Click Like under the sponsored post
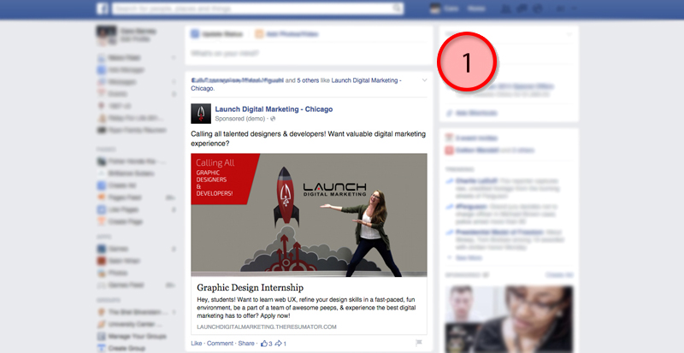Image resolution: width=684 pixels, height=353 pixels. click(x=197, y=344)
